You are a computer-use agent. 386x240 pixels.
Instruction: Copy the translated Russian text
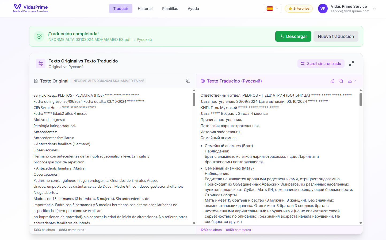pos(341,81)
